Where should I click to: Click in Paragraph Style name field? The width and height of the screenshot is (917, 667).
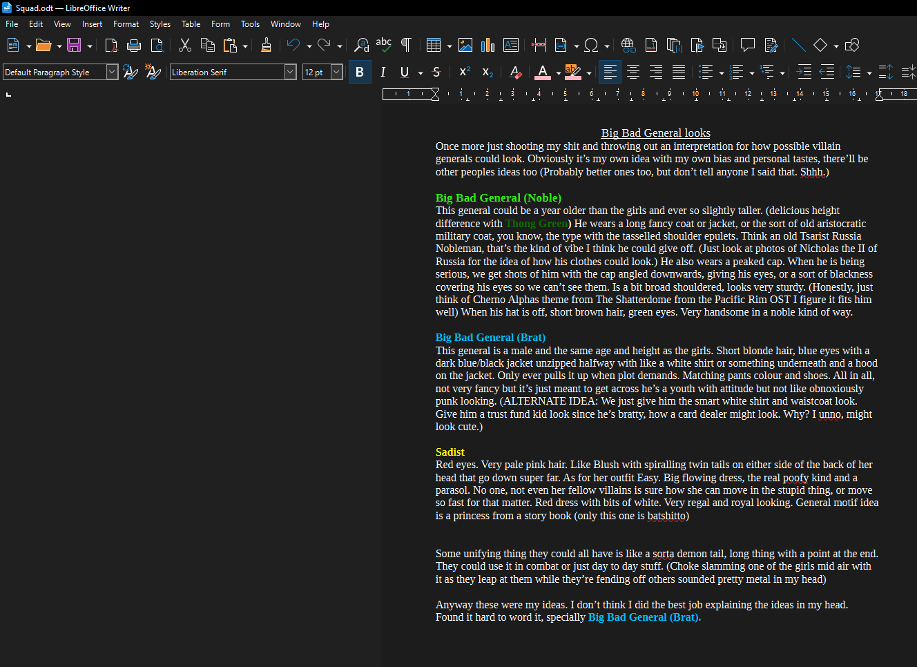pos(55,72)
